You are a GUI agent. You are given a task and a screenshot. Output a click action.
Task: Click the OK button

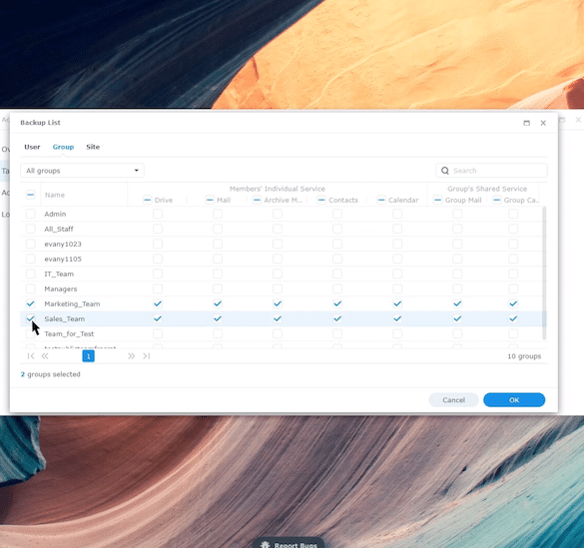click(514, 400)
